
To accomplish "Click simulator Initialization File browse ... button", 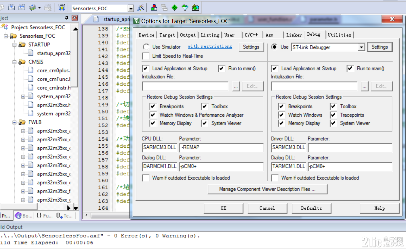I will pyautogui.click(x=236, y=86).
